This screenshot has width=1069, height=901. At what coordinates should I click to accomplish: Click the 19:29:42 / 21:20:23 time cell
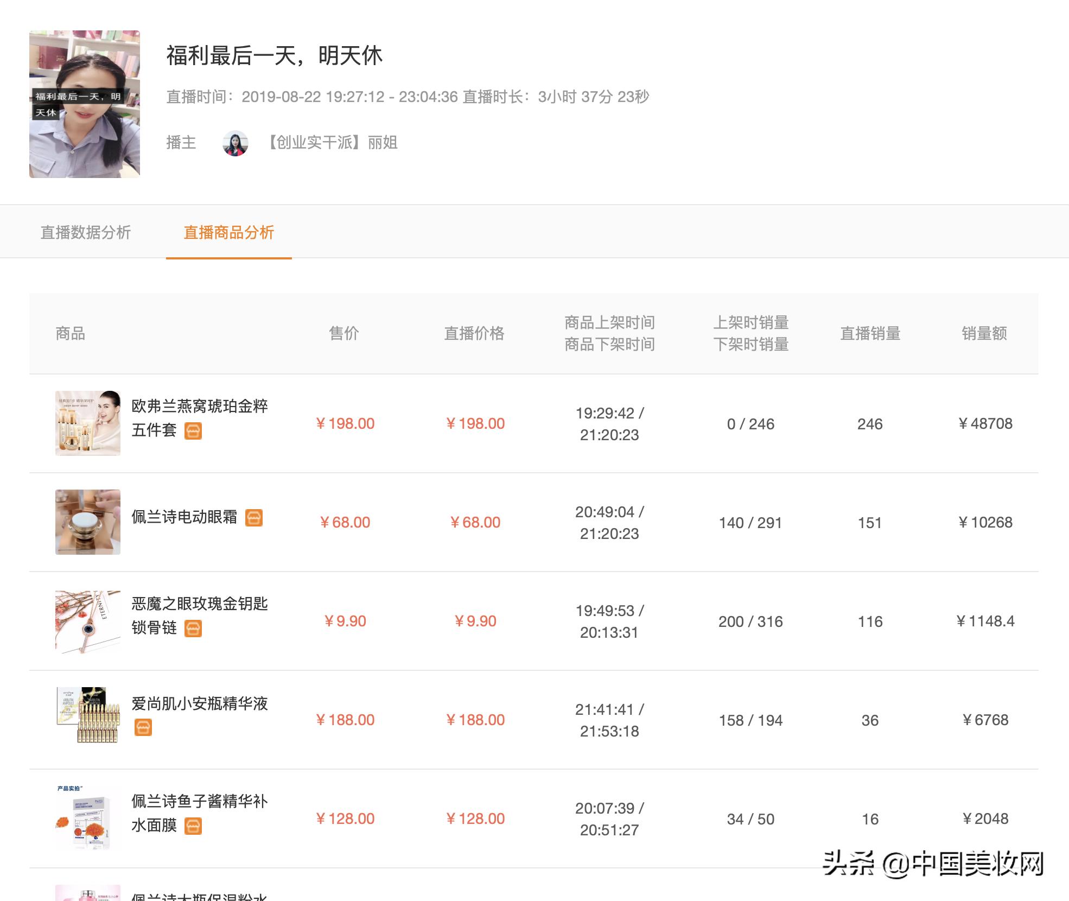click(x=609, y=424)
